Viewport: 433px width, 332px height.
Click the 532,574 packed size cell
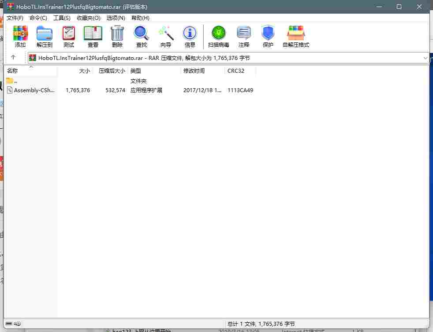click(x=116, y=90)
